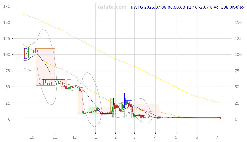Click the left y-axis label 50
Viewport: 247px width, 142px height.
click(x=8, y=87)
